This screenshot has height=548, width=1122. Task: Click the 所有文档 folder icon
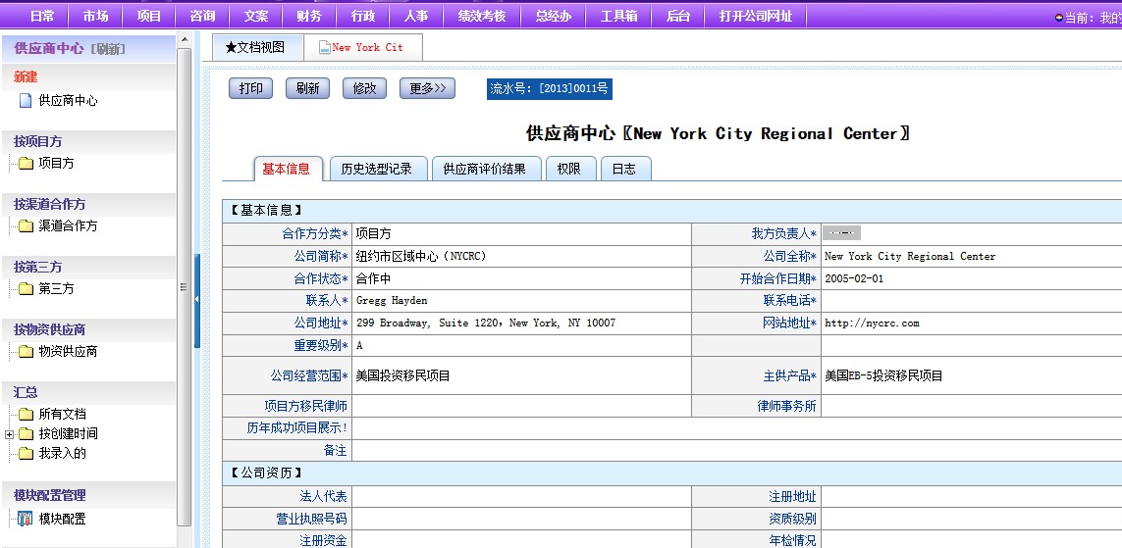click(x=26, y=415)
